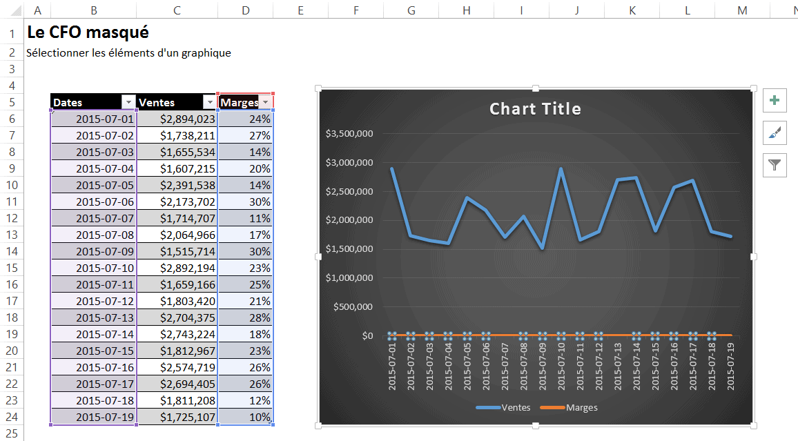This screenshot has width=798, height=441.
Task: Expand the Dates column filter dropdown
Action: pyautogui.click(x=128, y=102)
